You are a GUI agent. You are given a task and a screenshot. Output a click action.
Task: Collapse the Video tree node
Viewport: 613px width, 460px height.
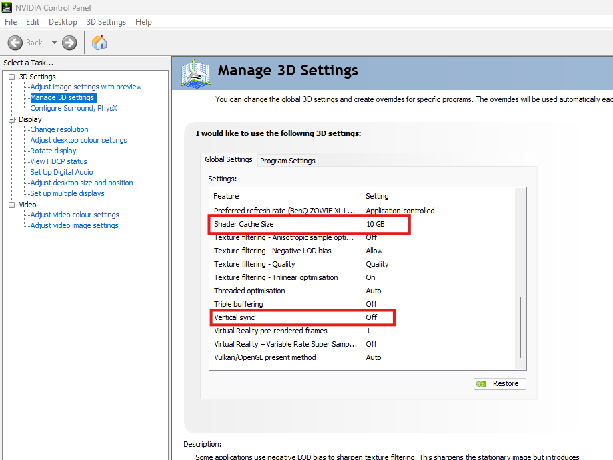click(12, 205)
